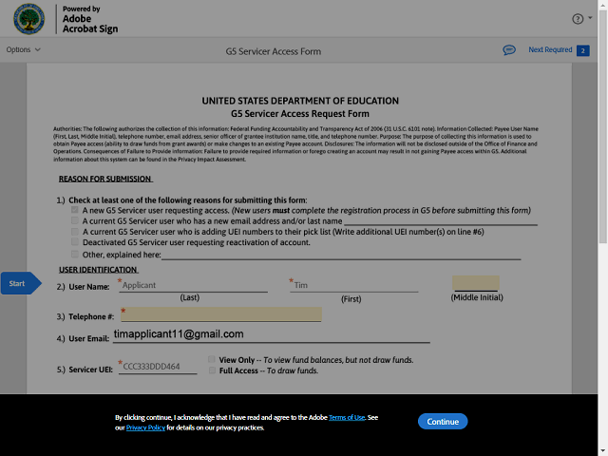Open the comment chat bubble icon
Viewport: 608px width, 456px height.
click(509, 50)
